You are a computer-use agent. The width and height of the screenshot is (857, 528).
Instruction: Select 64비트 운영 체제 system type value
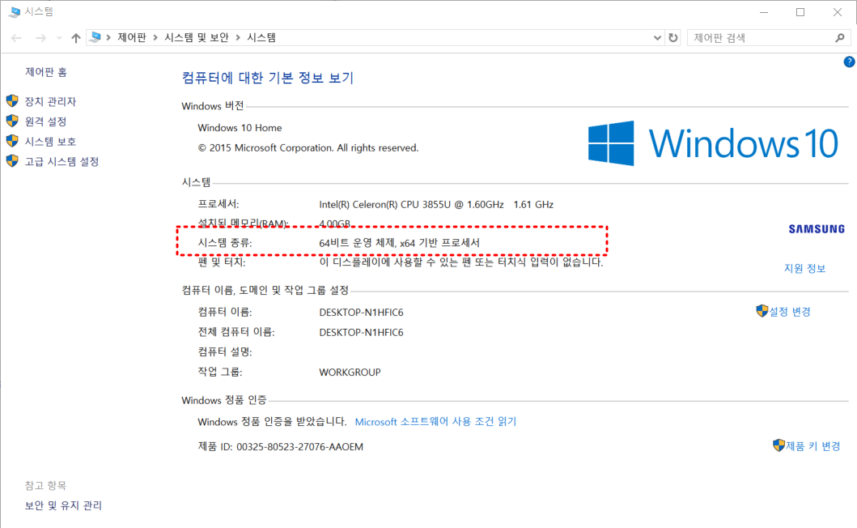click(400, 242)
